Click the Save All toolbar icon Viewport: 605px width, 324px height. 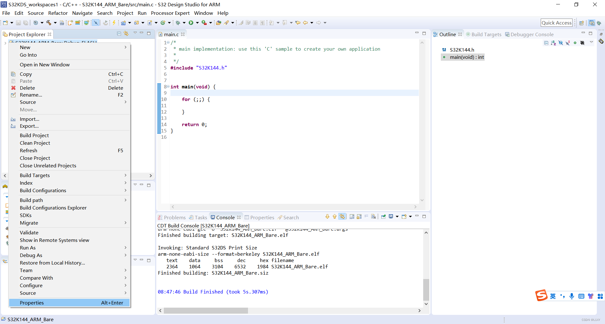pyautogui.click(x=26, y=23)
